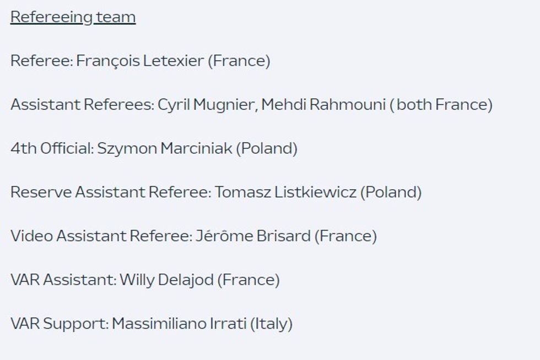This screenshot has width=540, height=360.
Task: Click "Referee:" label before François Letexier
Action: click(41, 61)
